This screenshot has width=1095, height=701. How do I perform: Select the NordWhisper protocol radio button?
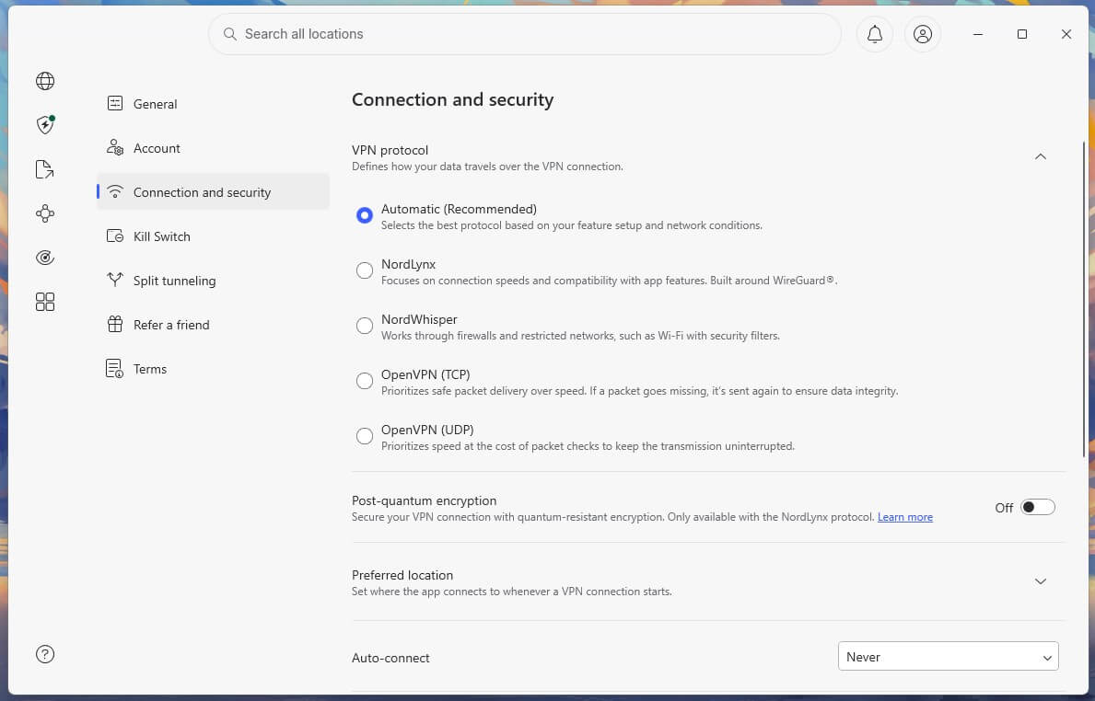pos(365,326)
